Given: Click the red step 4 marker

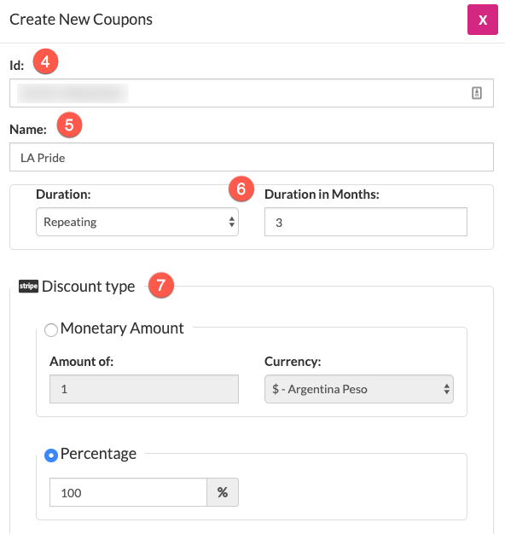Looking at the screenshot, I should point(45,61).
